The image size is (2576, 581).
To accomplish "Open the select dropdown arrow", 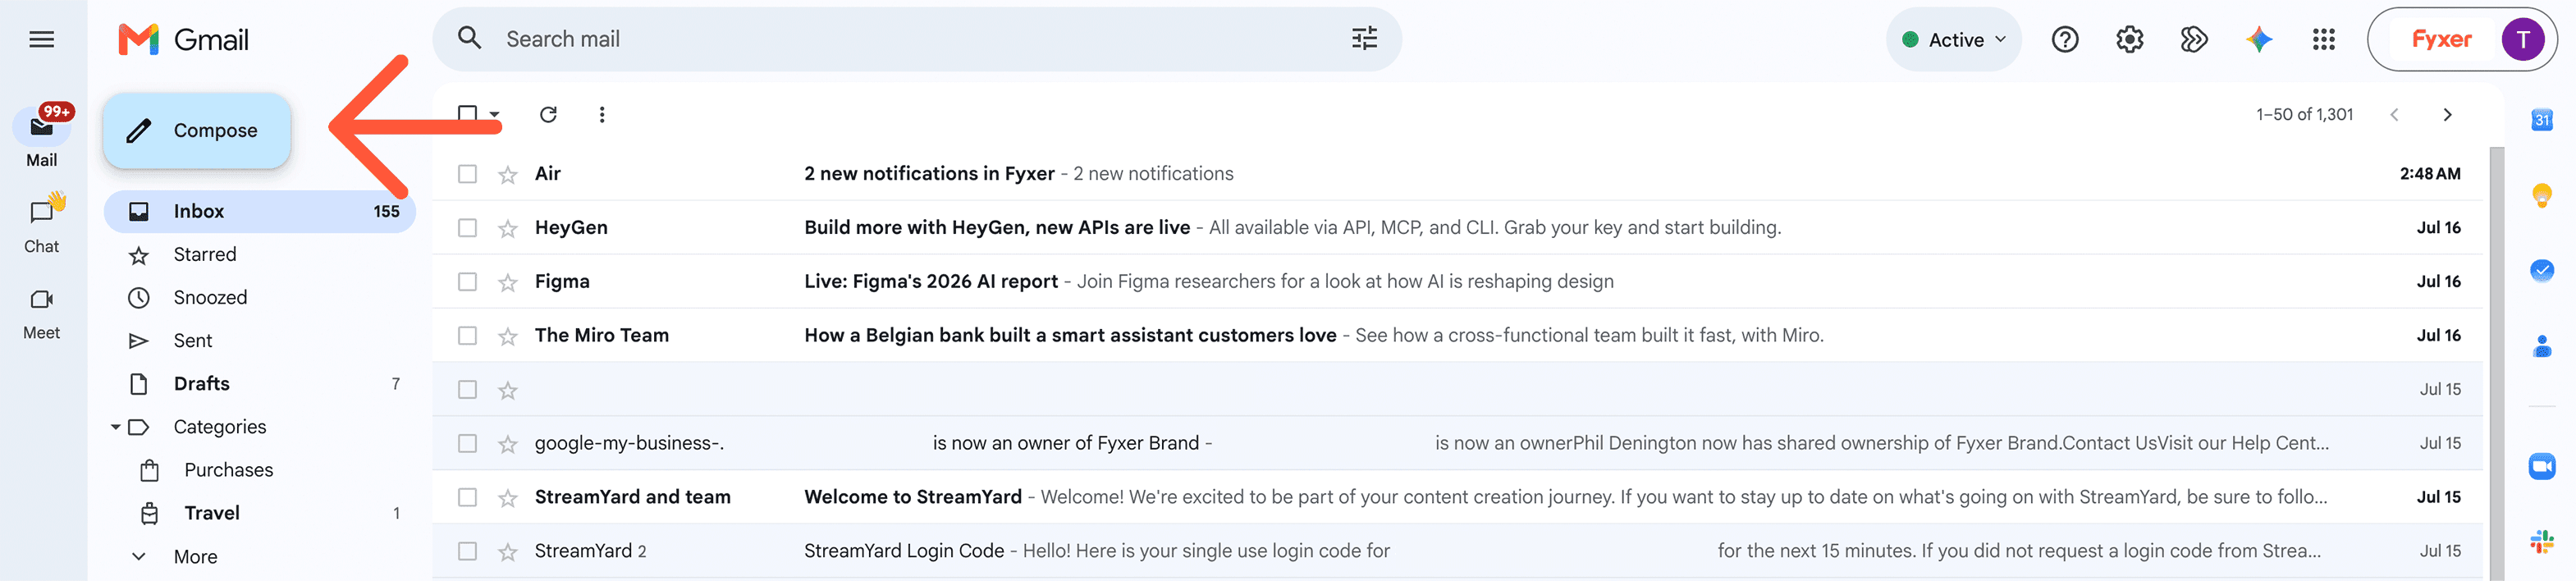I will tap(494, 114).
